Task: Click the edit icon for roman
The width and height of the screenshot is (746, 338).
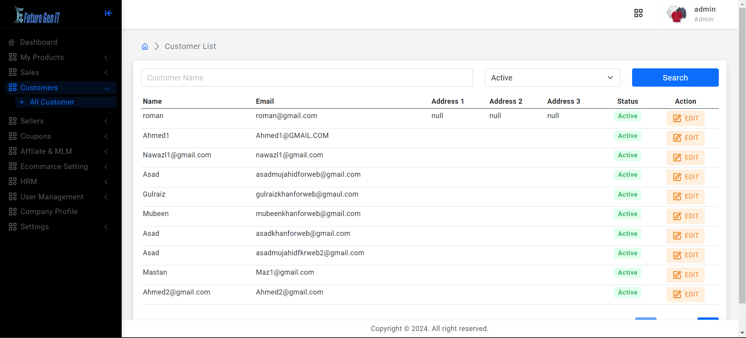Action: 677,118
